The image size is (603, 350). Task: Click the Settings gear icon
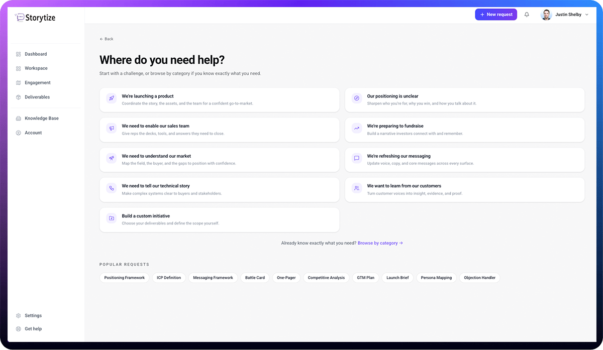coord(19,316)
